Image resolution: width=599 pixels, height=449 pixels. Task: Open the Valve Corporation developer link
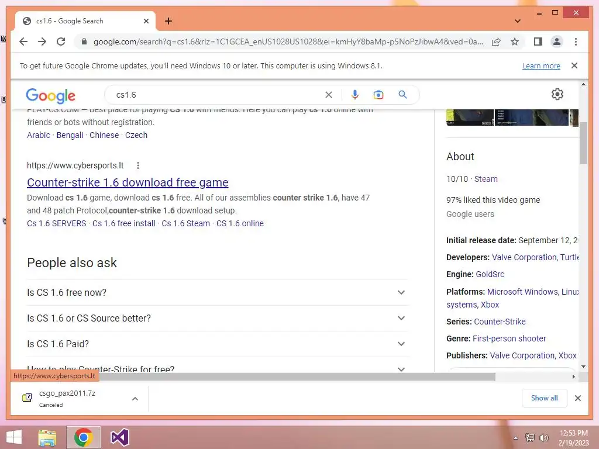click(x=524, y=257)
